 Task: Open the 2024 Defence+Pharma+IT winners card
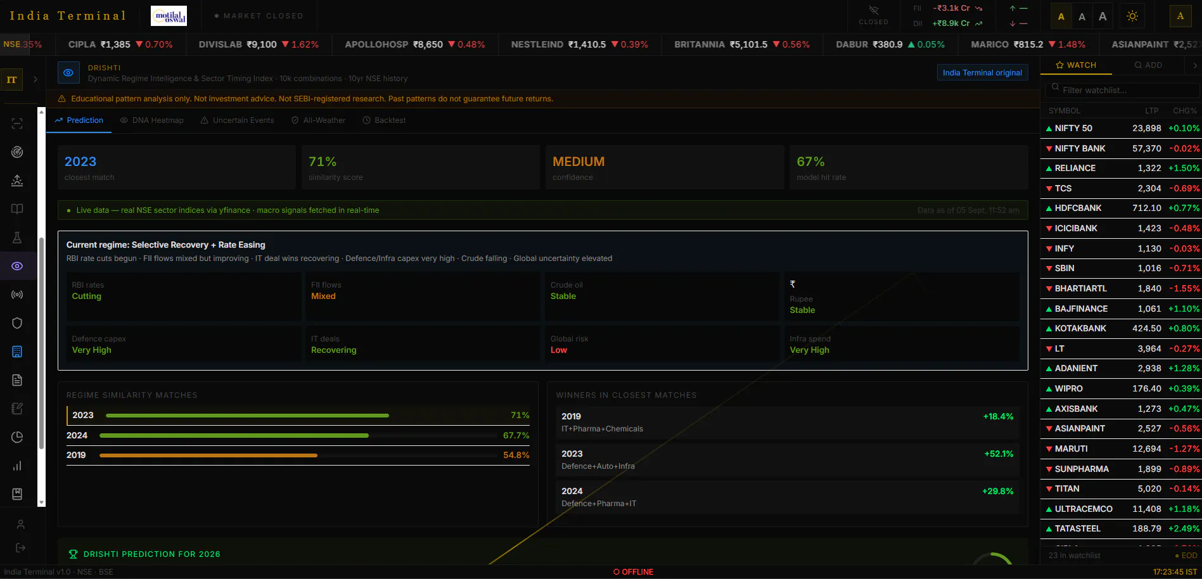[x=788, y=497]
